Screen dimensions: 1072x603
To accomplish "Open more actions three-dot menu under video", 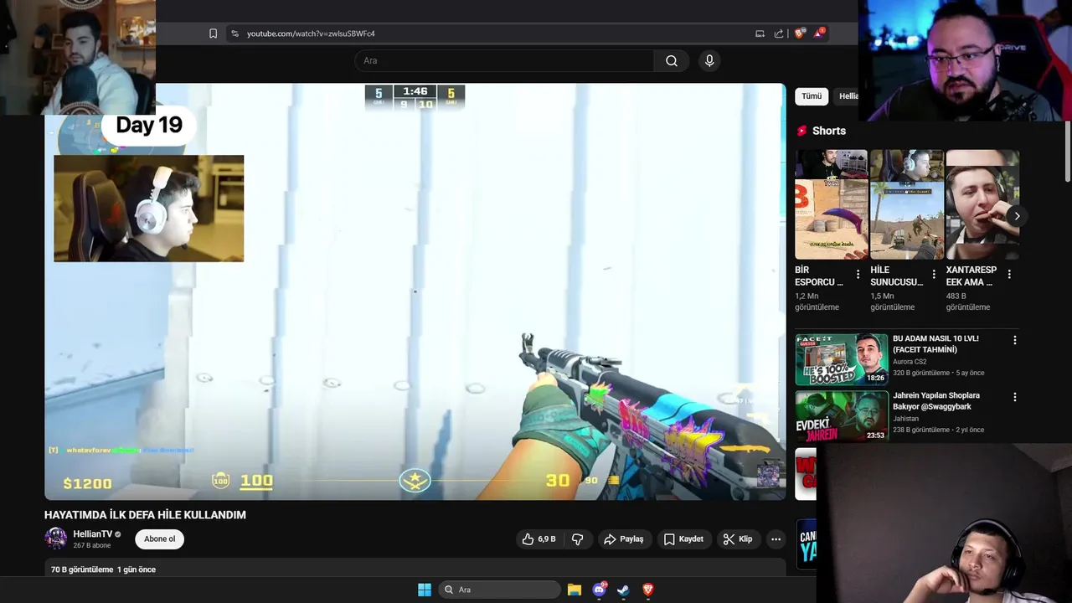I will (x=776, y=539).
